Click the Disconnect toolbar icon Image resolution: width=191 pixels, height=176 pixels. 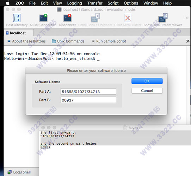pyautogui.click(x=67, y=18)
